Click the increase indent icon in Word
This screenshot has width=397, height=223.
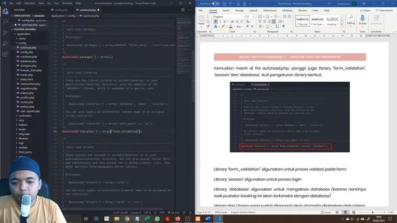point(290,17)
